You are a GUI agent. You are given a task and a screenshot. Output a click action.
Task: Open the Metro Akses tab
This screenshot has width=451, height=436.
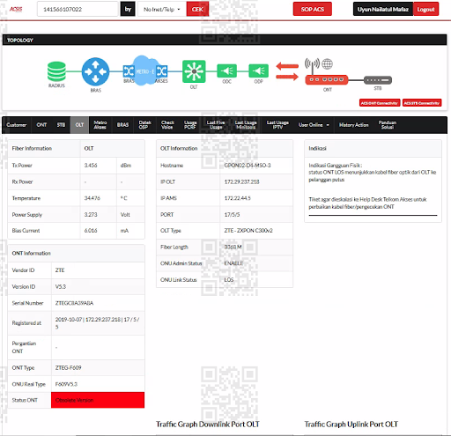tap(100, 125)
